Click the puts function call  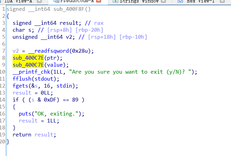(x=25, y=114)
